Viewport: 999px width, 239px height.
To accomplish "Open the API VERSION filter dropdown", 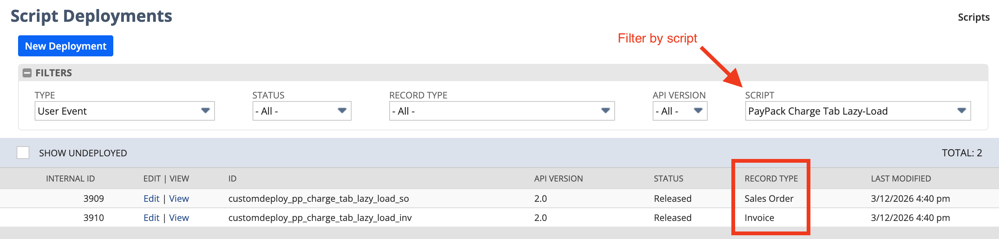I will tap(698, 111).
